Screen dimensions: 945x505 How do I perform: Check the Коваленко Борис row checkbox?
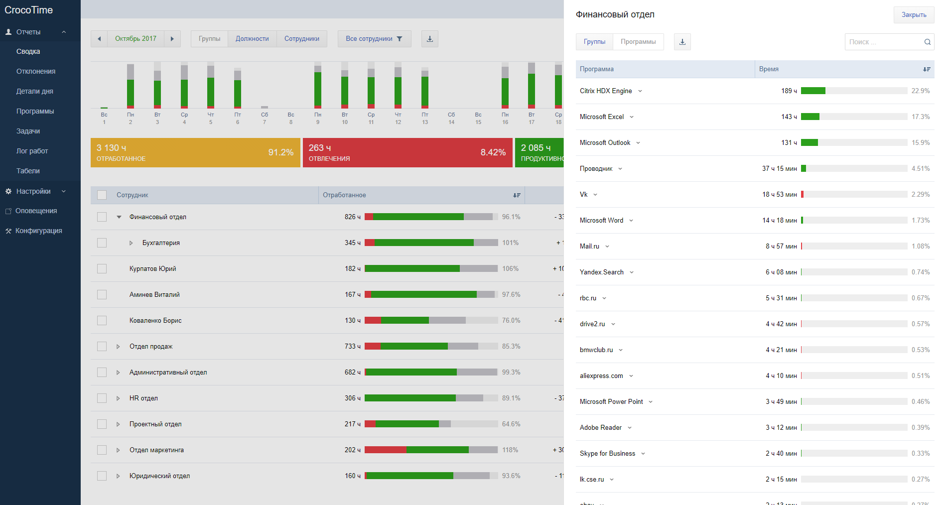coord(102,321)
